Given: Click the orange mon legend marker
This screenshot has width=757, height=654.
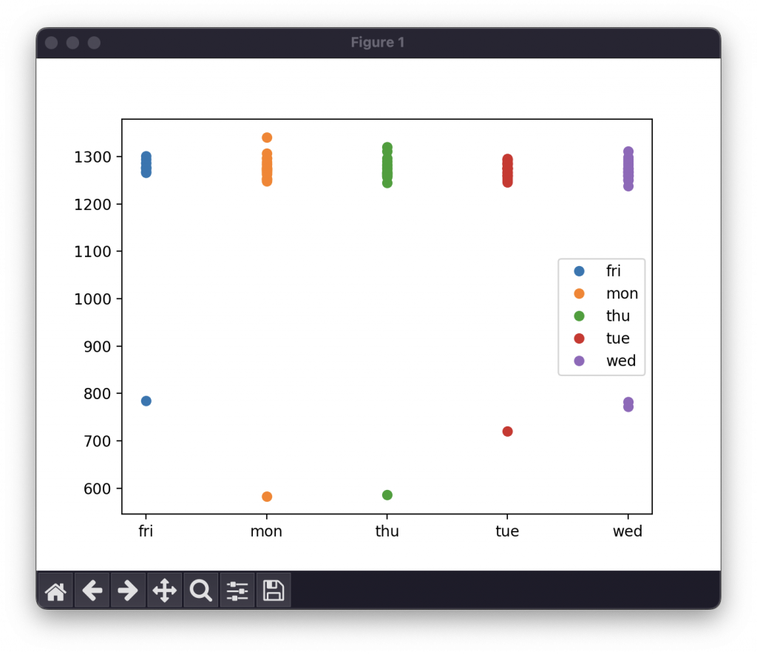Looking at the screenshot, I should click(580, 293).
